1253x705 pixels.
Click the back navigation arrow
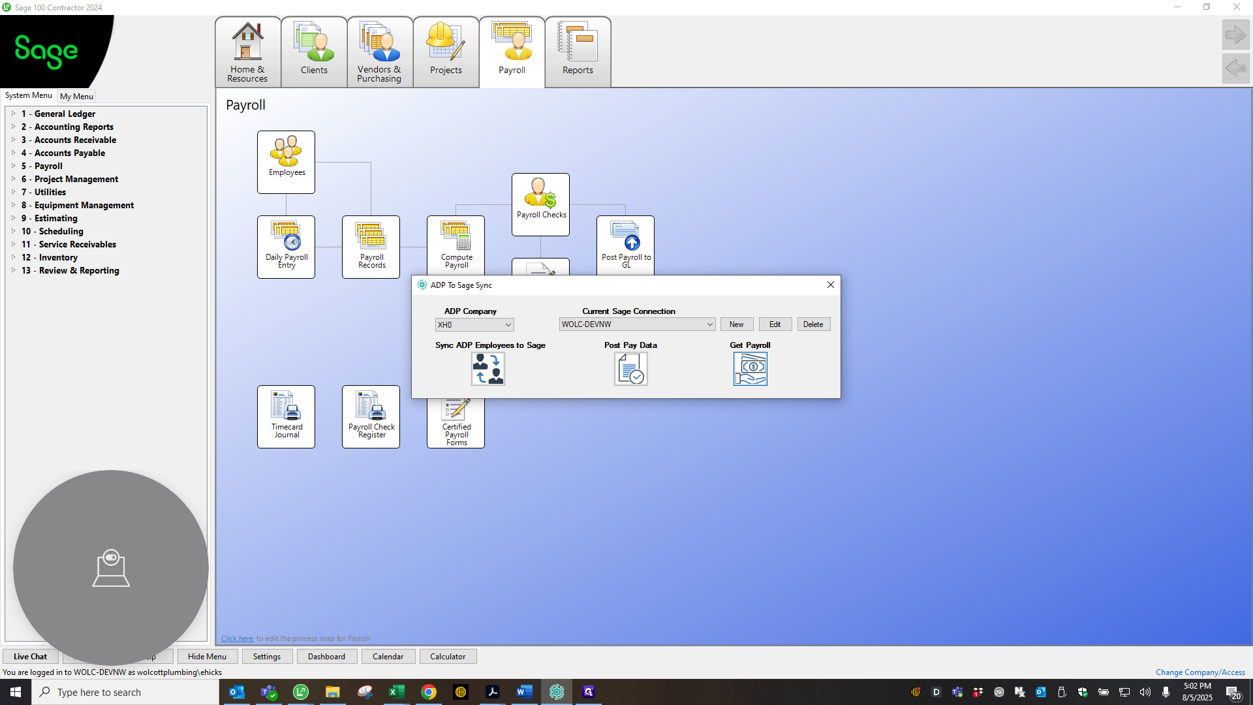(x=1235, y=68)
